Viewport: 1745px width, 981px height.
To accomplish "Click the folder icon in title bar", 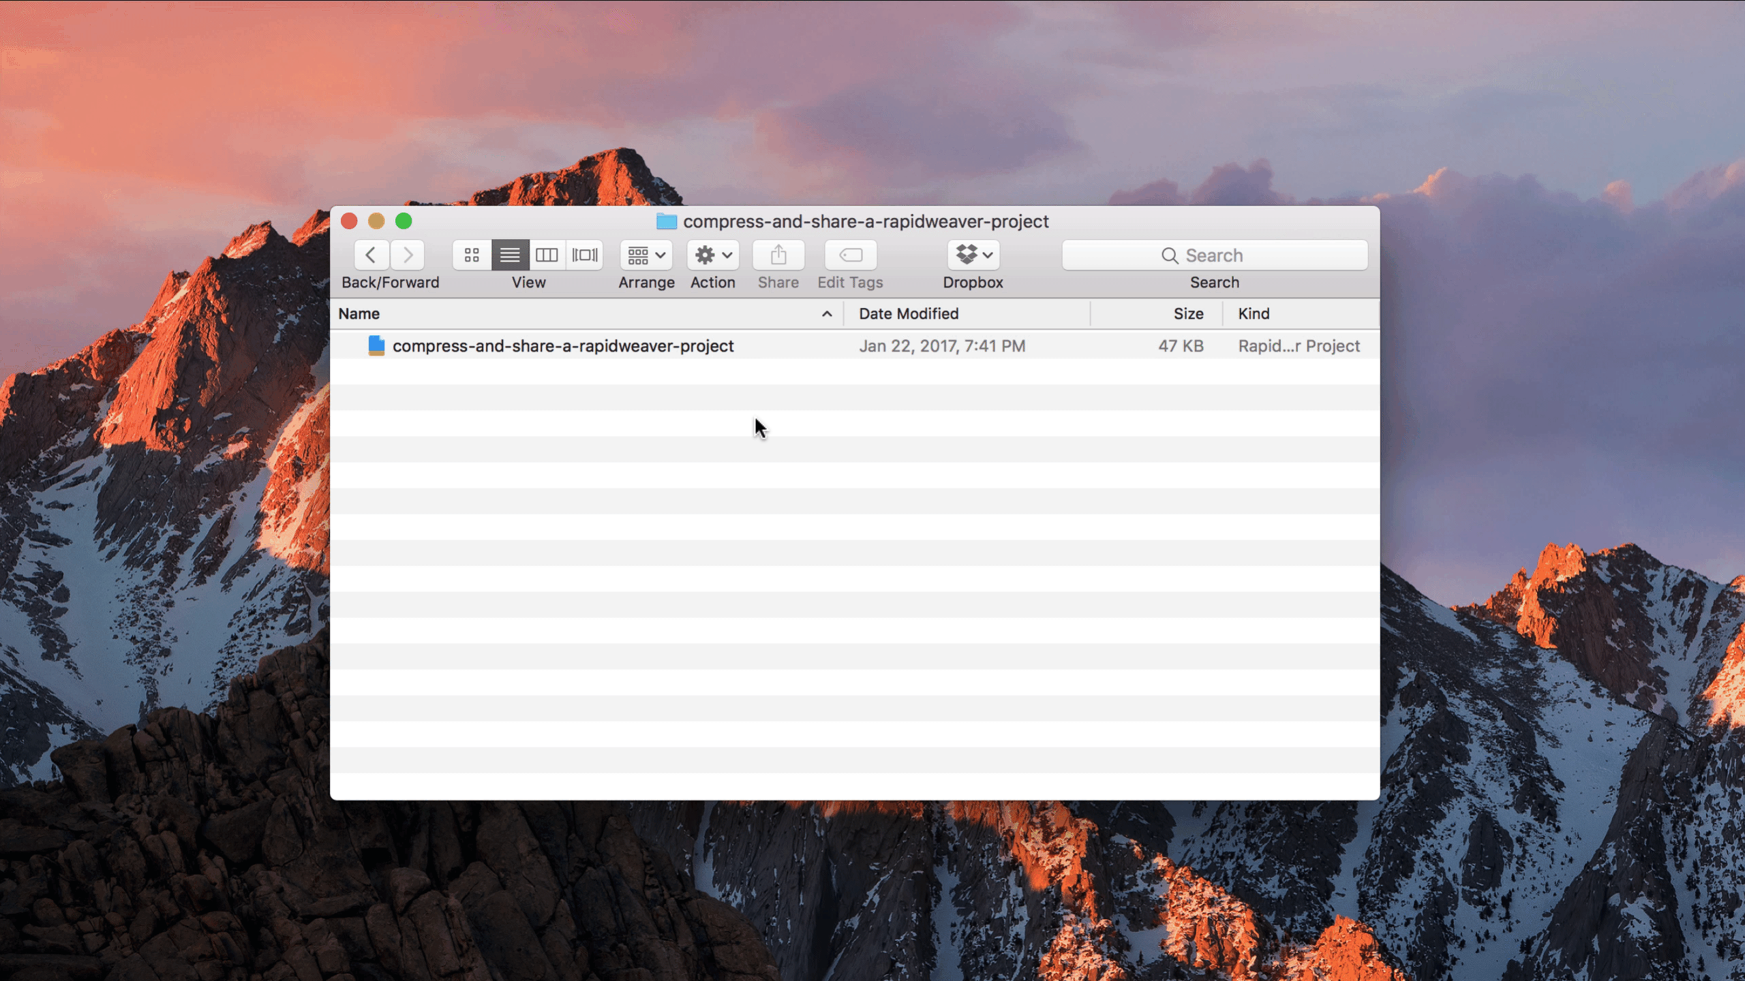I will click(x=666, y=221).
